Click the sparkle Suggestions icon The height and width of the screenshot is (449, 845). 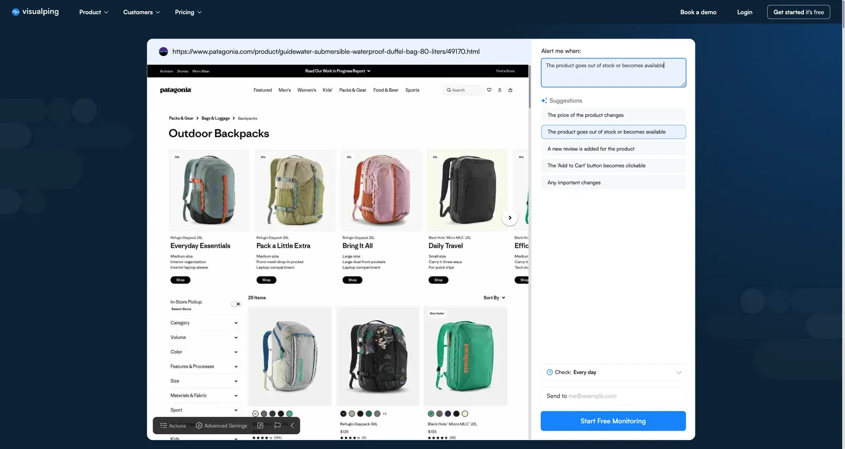(544, 101)
